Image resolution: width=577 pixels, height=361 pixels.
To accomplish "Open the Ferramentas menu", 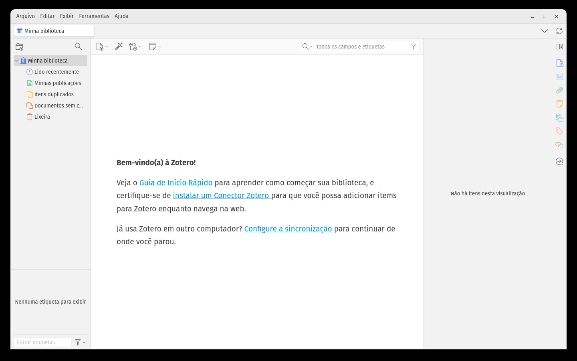I will pos(94,16).
